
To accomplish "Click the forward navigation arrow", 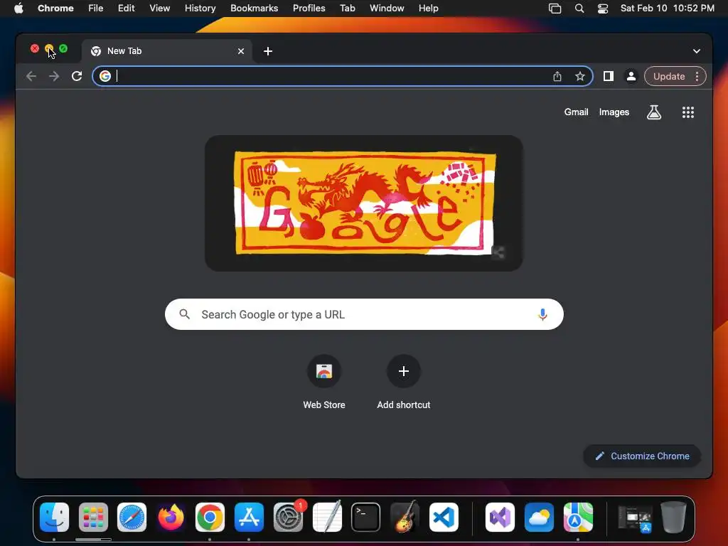I will click(x=54, y=76).
